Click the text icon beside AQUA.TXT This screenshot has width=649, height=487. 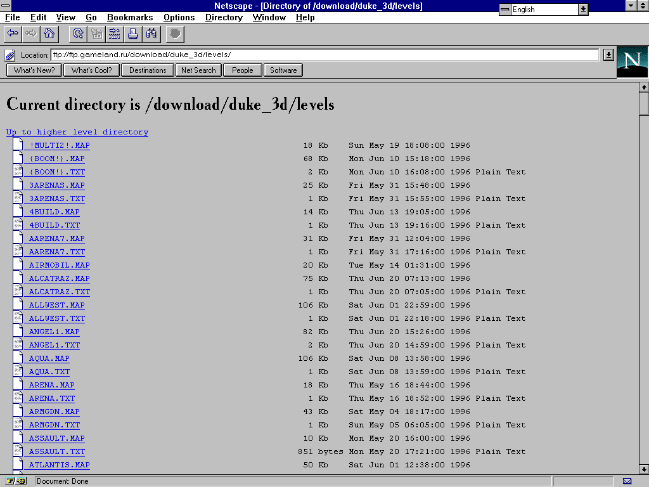click(18, 370)
